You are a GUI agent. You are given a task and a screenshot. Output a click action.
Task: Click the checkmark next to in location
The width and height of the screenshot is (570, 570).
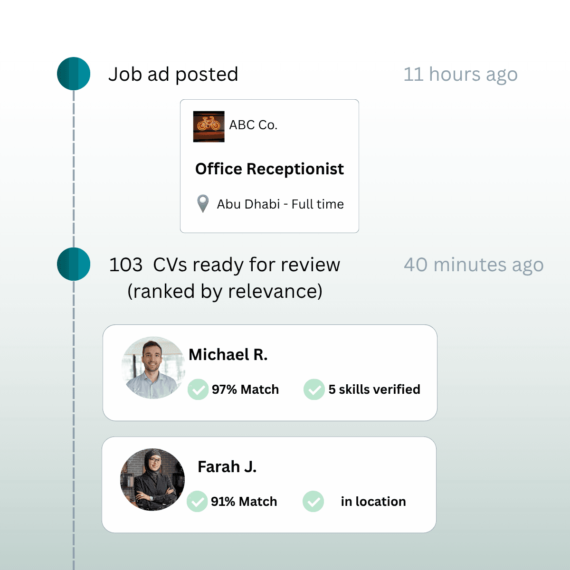pyautogui.click(x=313, y=502)
